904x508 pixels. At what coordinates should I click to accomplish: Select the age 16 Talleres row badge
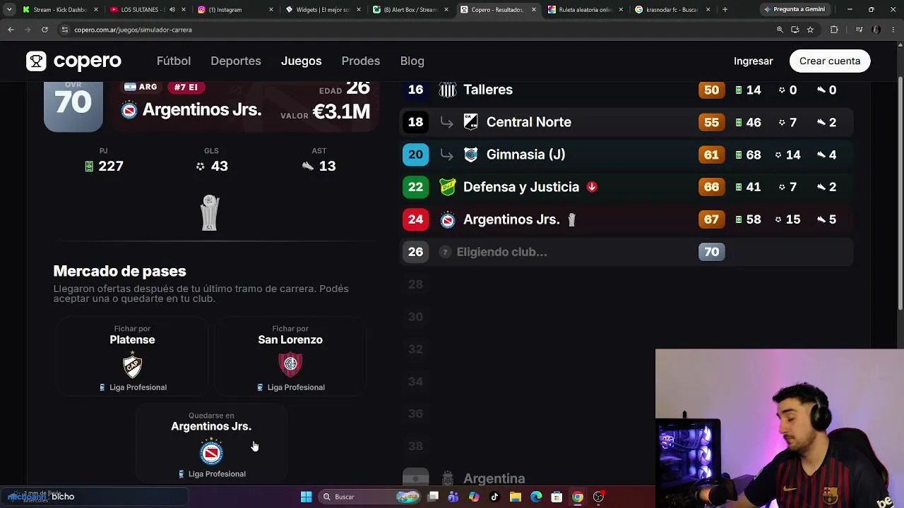click(415, 90)
